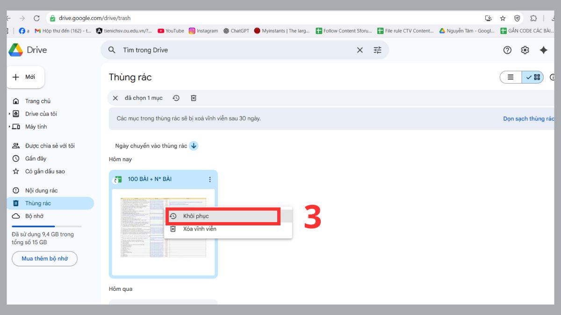Open 'Được chia sẻ với tôi'
The height and width of the screenshot is (315, 561).
50,146
